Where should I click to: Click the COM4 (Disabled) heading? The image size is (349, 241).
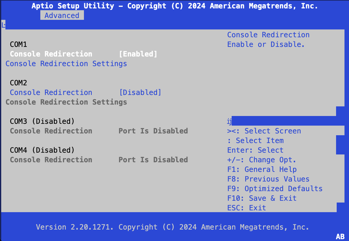[42, 150]
